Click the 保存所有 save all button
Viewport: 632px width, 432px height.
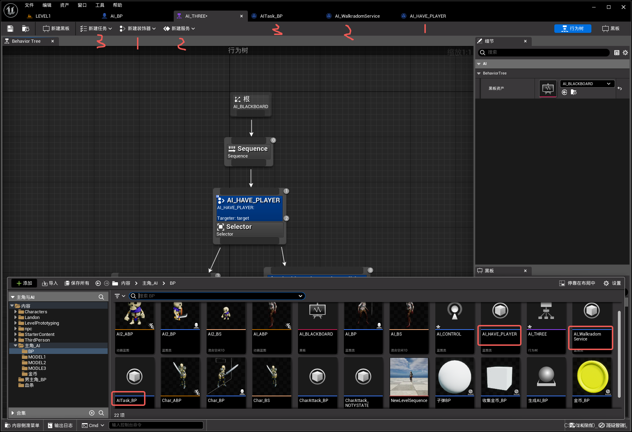pyautogui.click(x=77, y=283)
